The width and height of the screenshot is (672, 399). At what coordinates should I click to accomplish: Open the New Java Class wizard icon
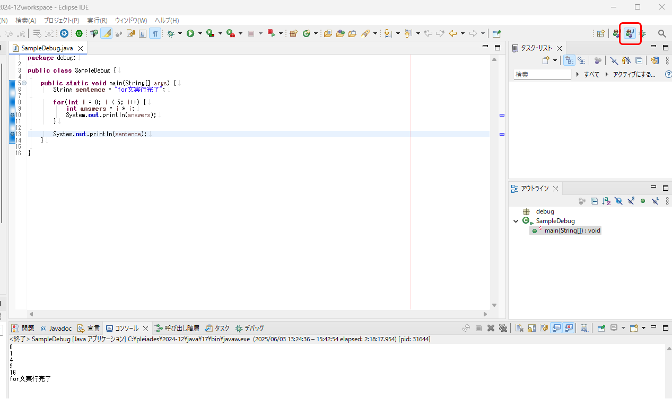pyautogui.click(x=306, y=33)
